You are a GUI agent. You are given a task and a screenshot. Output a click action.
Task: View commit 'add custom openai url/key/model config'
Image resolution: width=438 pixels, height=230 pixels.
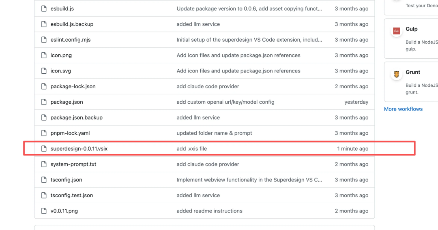pos(225,102)
